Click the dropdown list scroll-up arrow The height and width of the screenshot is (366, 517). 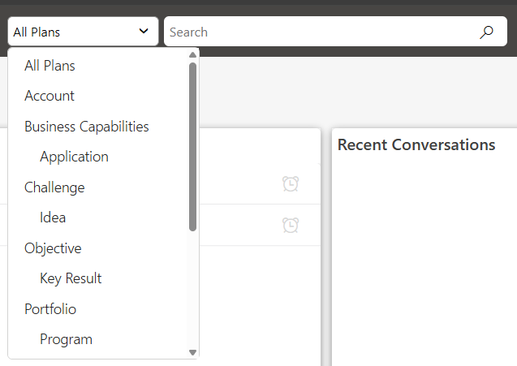(193, 54)
